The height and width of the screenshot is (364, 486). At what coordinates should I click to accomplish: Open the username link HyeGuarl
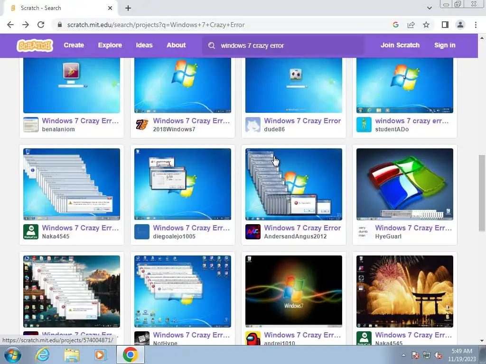click(388, 237)
